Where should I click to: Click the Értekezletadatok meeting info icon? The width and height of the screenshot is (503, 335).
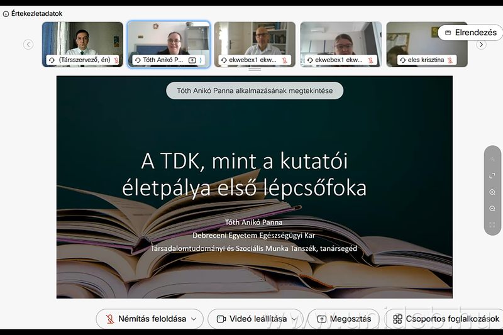pyautogui.click(x=6, y=13)
